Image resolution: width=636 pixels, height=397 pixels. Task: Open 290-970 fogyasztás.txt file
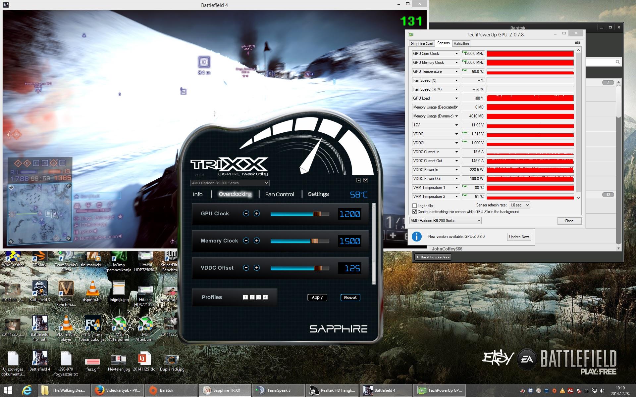(66, 363)
